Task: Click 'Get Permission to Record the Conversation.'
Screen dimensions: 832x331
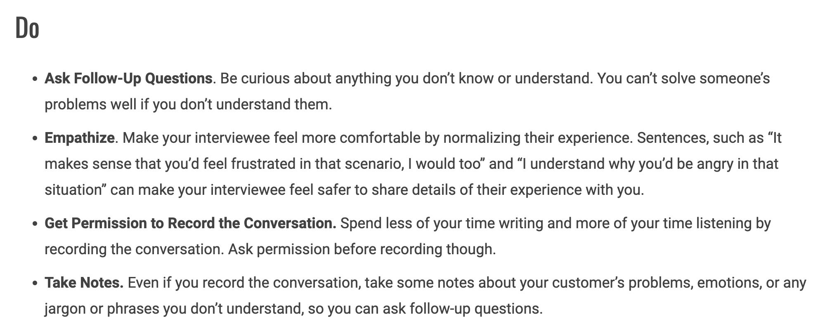Action: click(x=190, y=223)
